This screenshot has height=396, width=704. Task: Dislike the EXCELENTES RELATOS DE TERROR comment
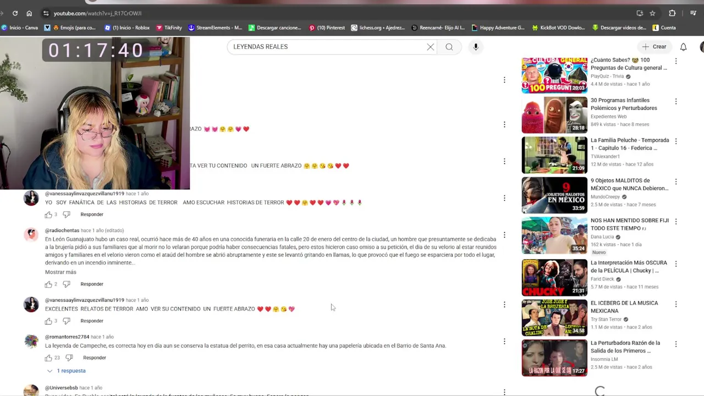point(67,321)
